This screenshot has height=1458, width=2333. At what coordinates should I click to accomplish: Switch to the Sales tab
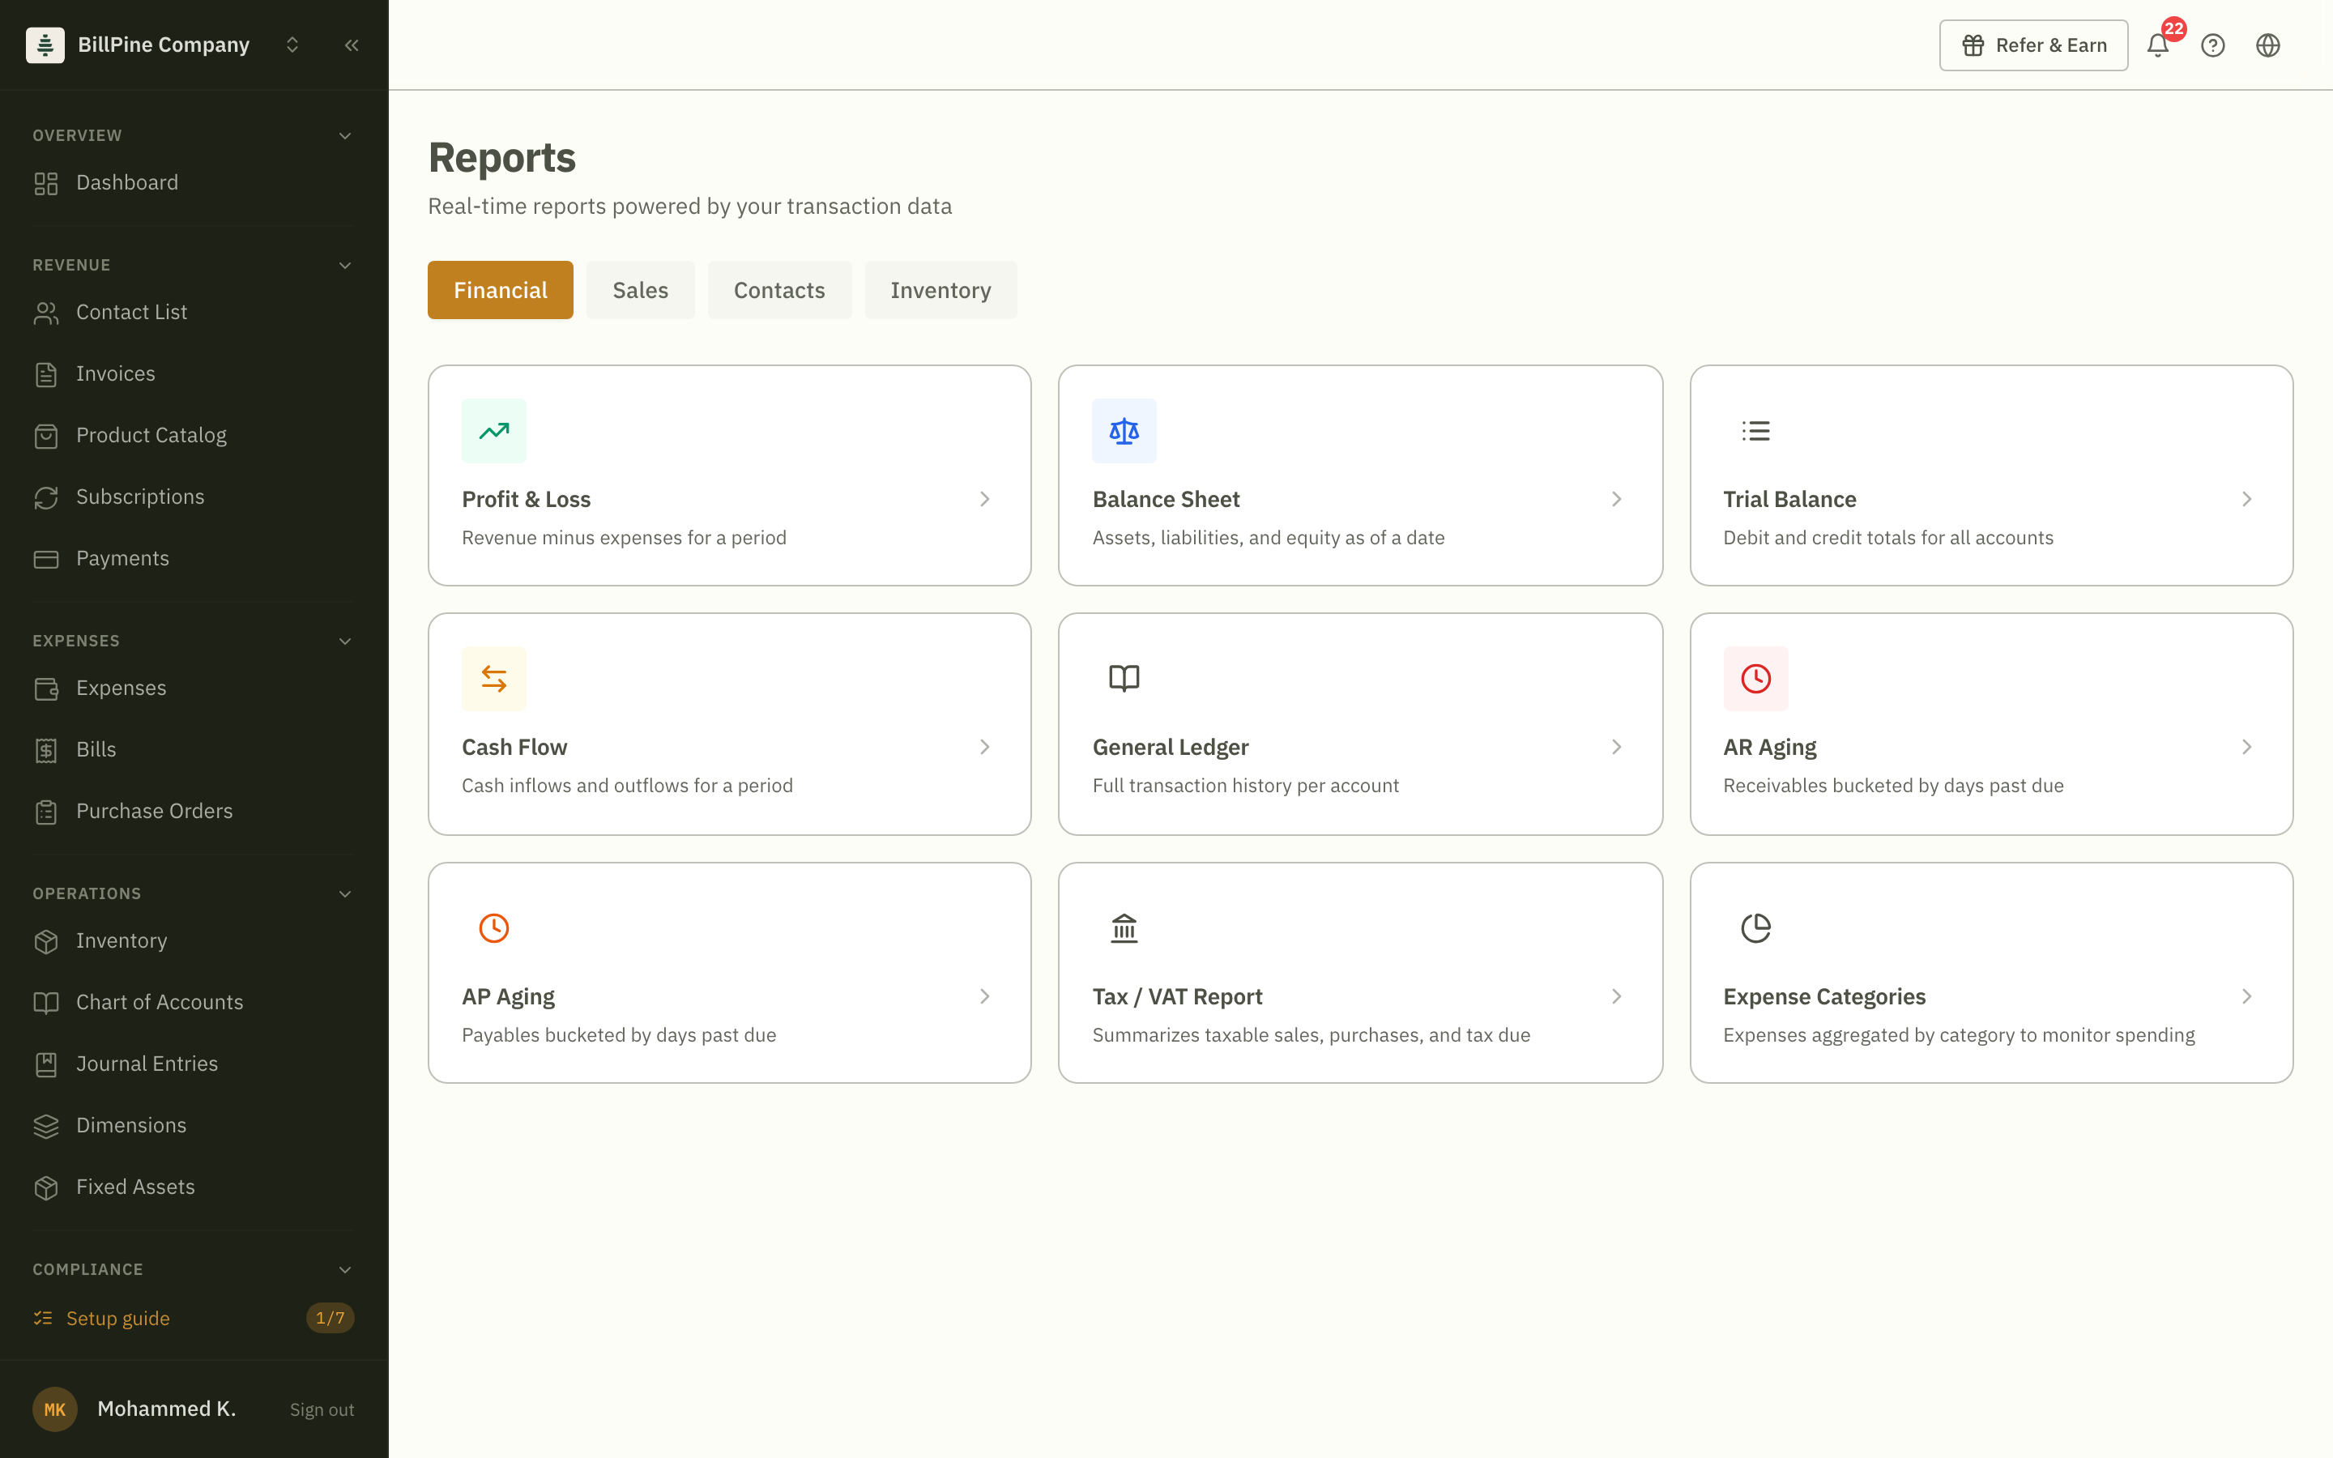click(640, 290)
